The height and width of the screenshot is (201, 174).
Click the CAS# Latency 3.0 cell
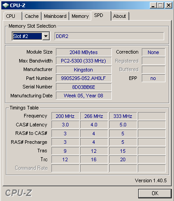tap(65, 125)
